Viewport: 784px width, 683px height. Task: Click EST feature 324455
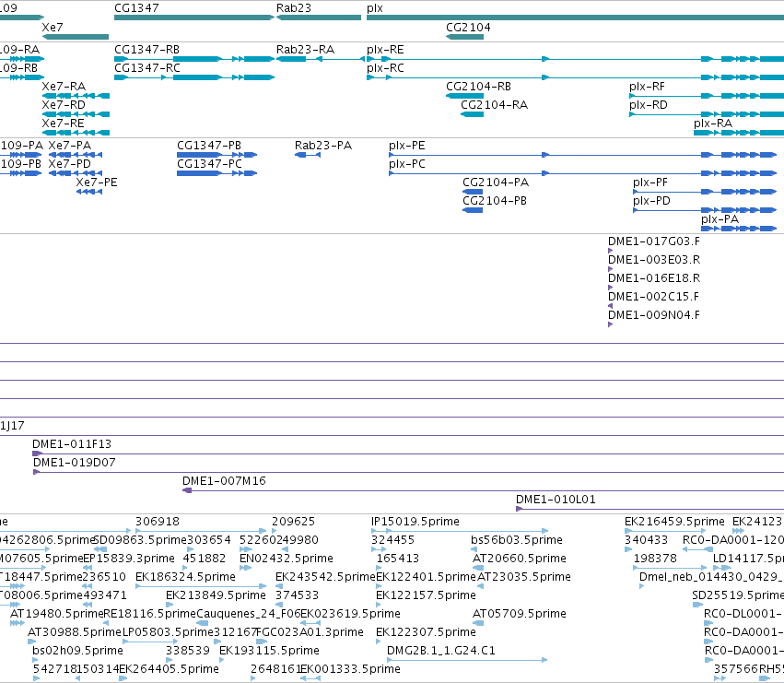click(x=379, y=549)
